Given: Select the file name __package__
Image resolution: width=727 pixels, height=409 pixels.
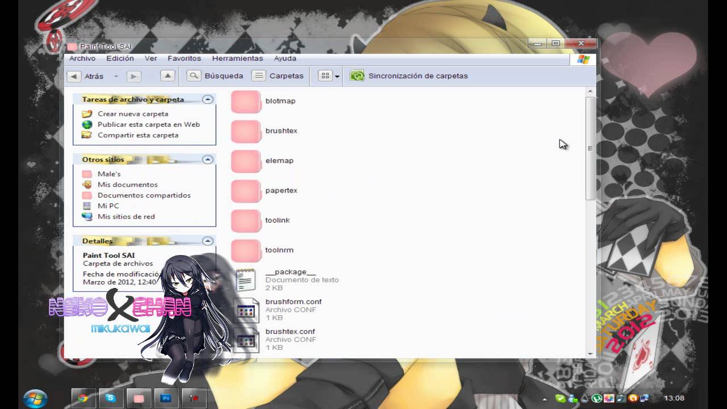Looking at the screenshot, I should 290,272.
